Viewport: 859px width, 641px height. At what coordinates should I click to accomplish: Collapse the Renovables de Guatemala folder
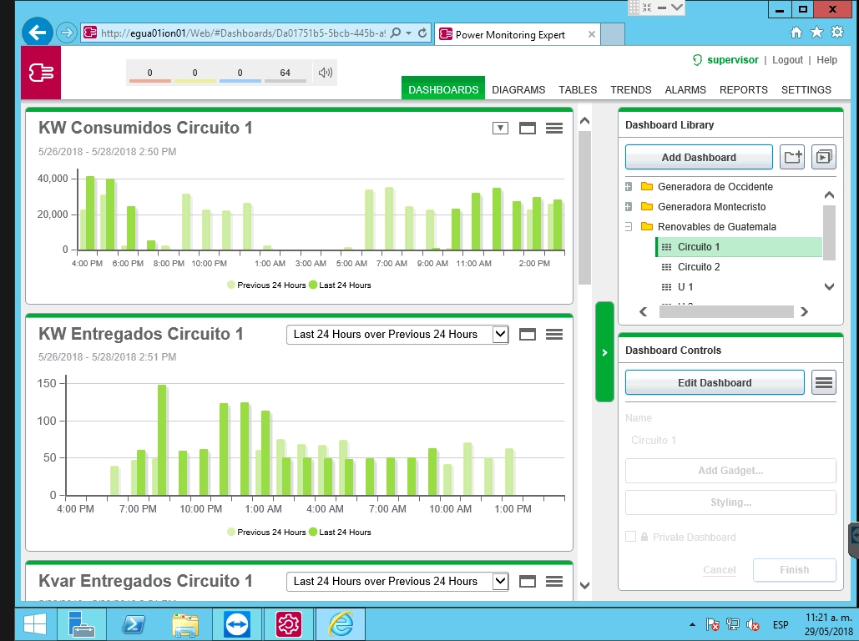click(629, 227)
